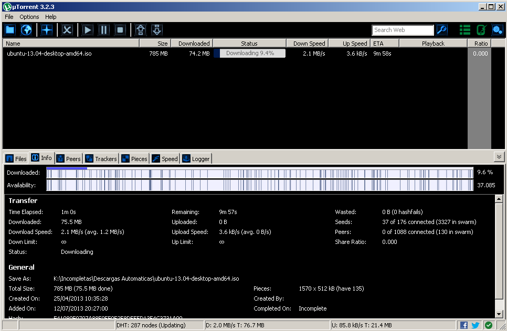Collapse the detail pane with the chevron button
Image resolution: width=507 pixels, height=331 pixels.
[499, 157]
